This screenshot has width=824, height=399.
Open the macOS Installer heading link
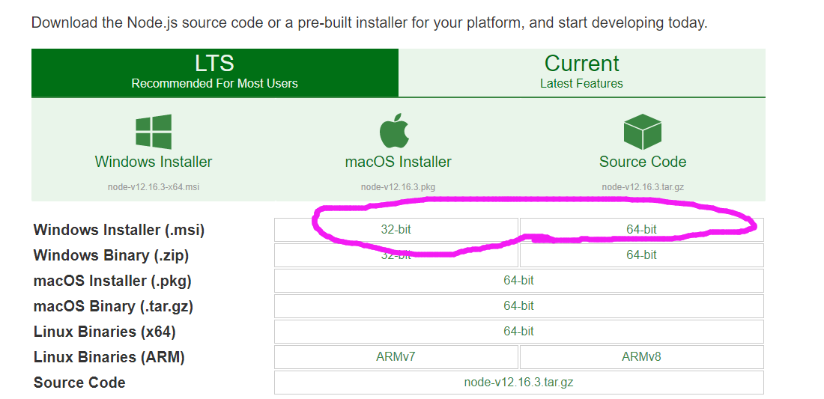tap(398, 162)
